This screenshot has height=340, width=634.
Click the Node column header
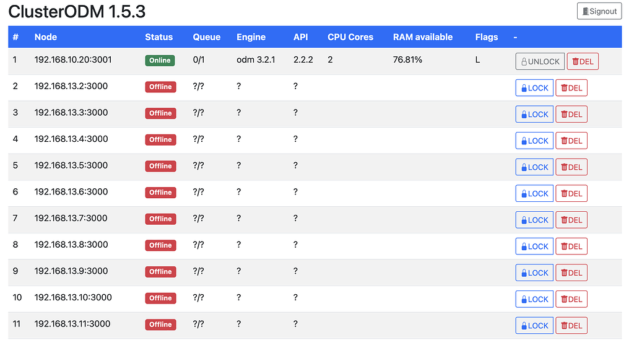pos(45,37)
